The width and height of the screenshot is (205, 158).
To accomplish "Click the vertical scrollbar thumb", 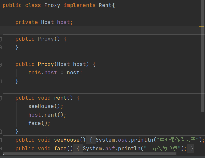I will pos(202,56).
